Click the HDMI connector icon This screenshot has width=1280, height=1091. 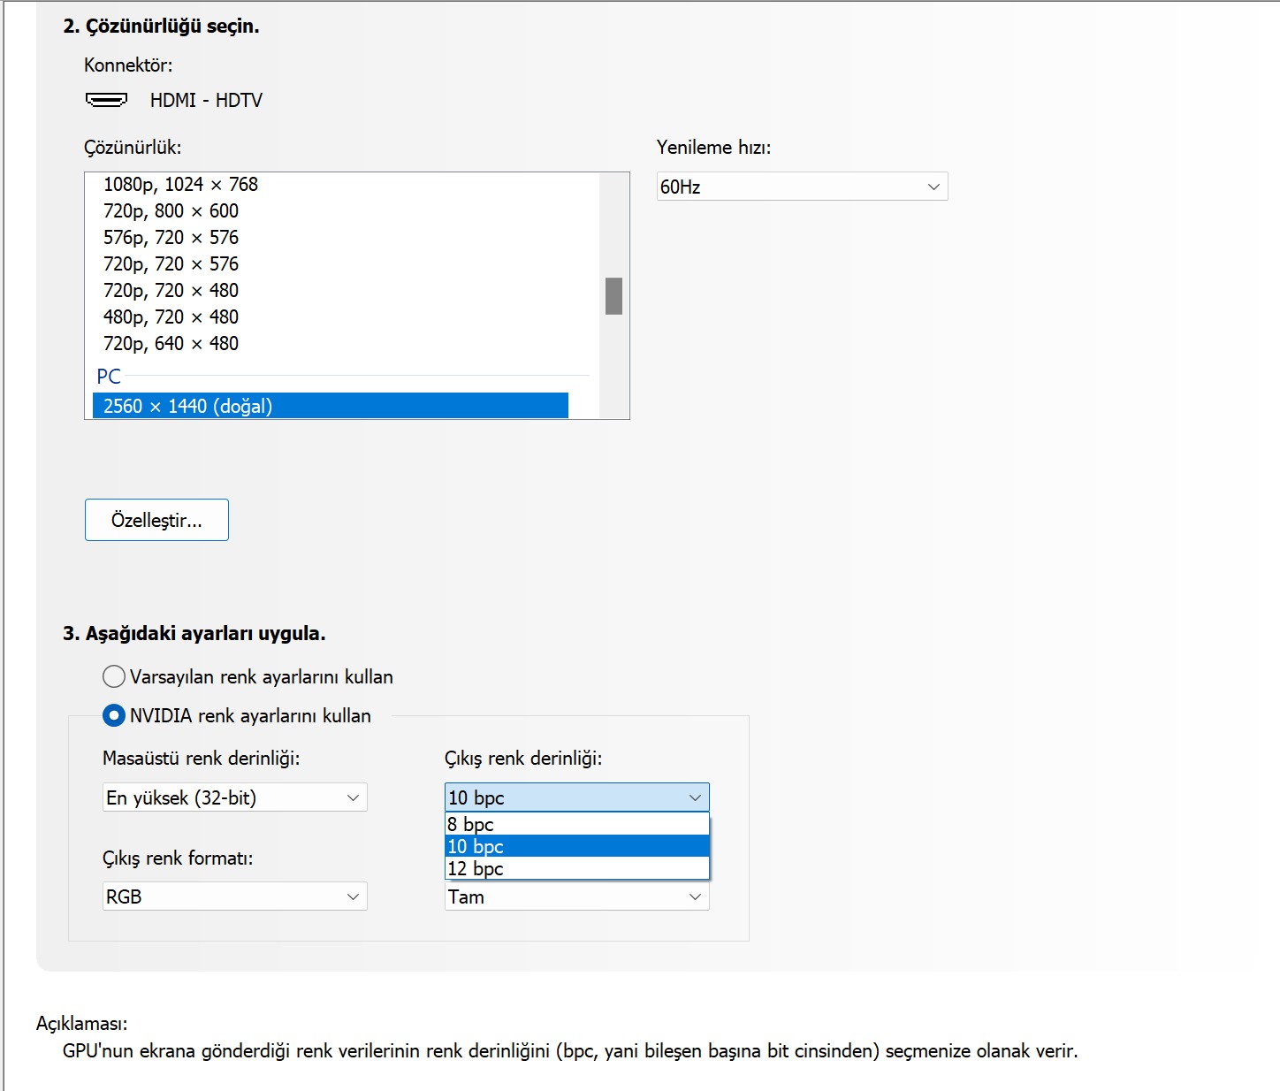[x=106, y=100]
